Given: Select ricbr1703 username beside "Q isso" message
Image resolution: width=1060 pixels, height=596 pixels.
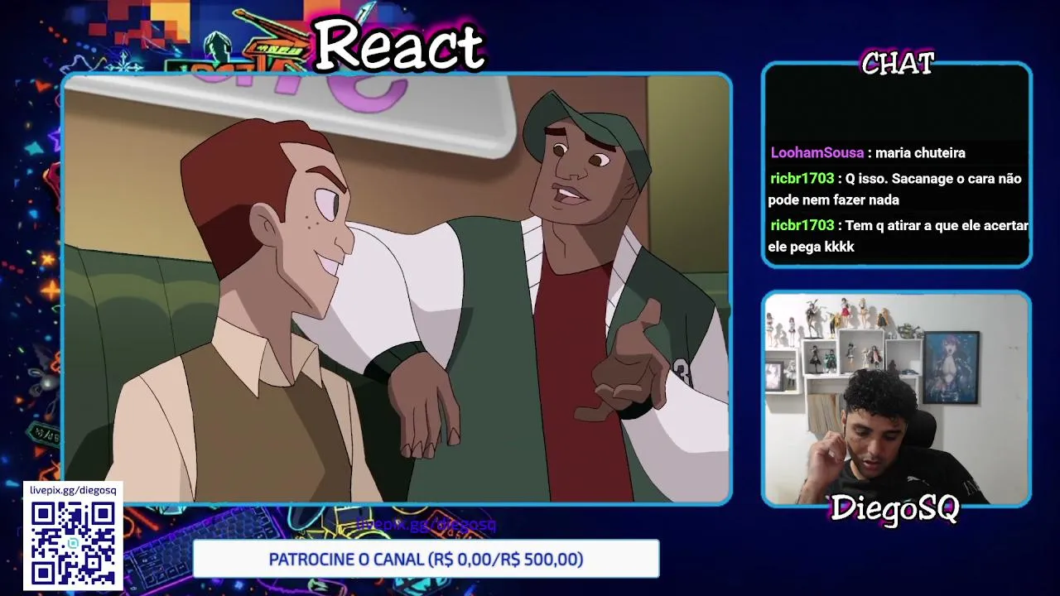Looking at the screenshot, I should coord(802,178).
